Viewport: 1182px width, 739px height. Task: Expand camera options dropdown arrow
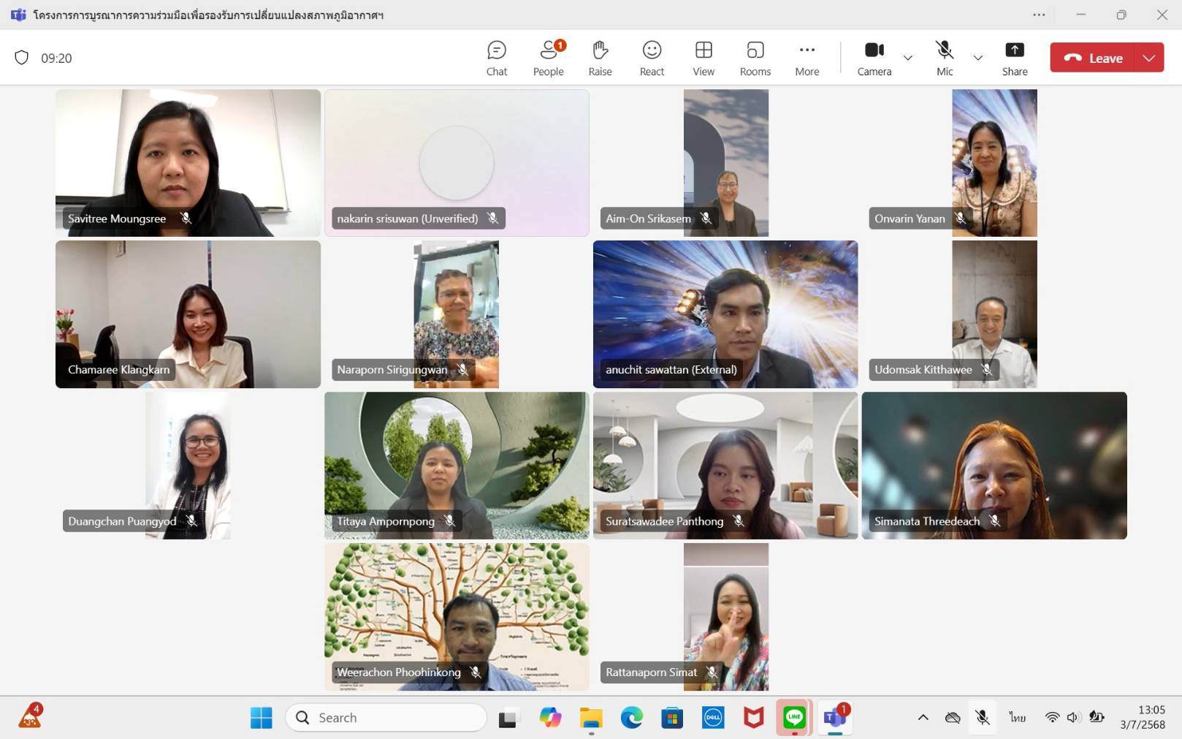pyautogui.click(x=908, y=58)
